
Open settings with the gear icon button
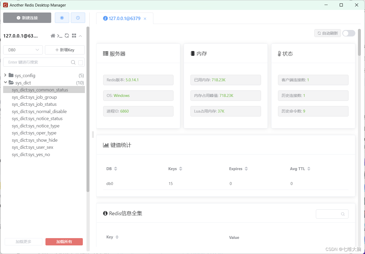point(62,18)
